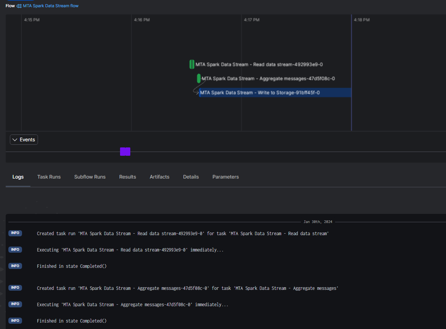Click INFO badge for Created Read data stream log
The width and height of the screenshot is (446, 329).
(15, 233)
